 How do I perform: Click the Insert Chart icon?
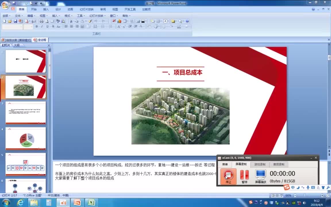click(x=119, y=21)
